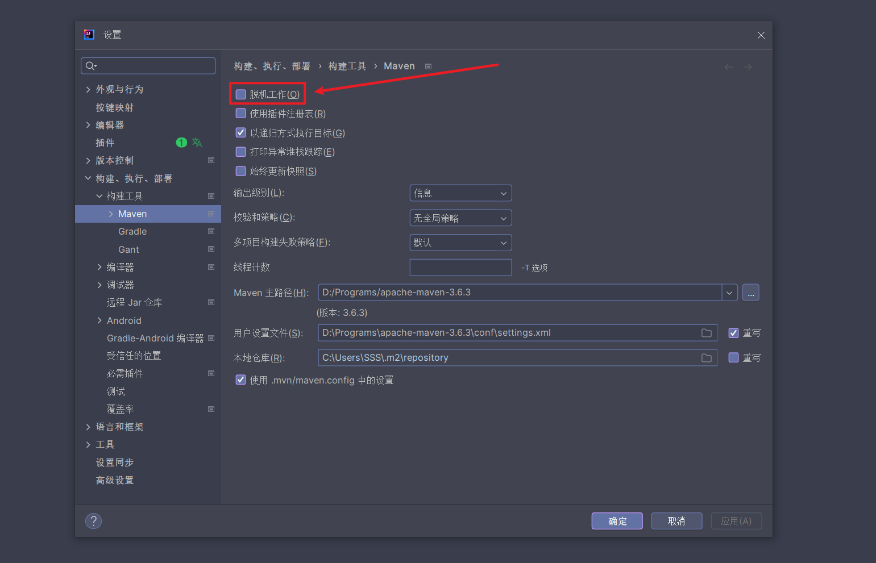Click the project-level icon beside Gant
Image resolution: width=876 pixels, height=563 pixels.
pos(211,249)
